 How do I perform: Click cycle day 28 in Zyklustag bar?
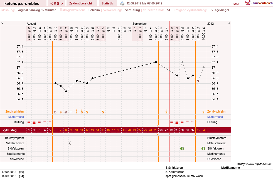172,130
